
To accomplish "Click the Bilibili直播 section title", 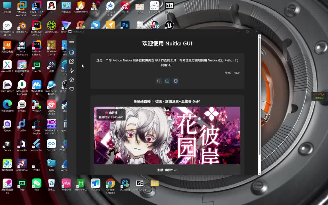I will pyautogui.click(x=167, y=101).
